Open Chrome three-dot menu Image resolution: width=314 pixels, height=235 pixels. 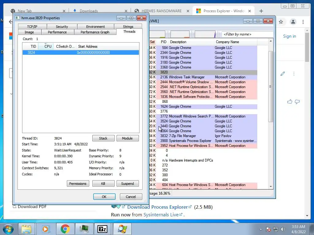tap(303, 22)
